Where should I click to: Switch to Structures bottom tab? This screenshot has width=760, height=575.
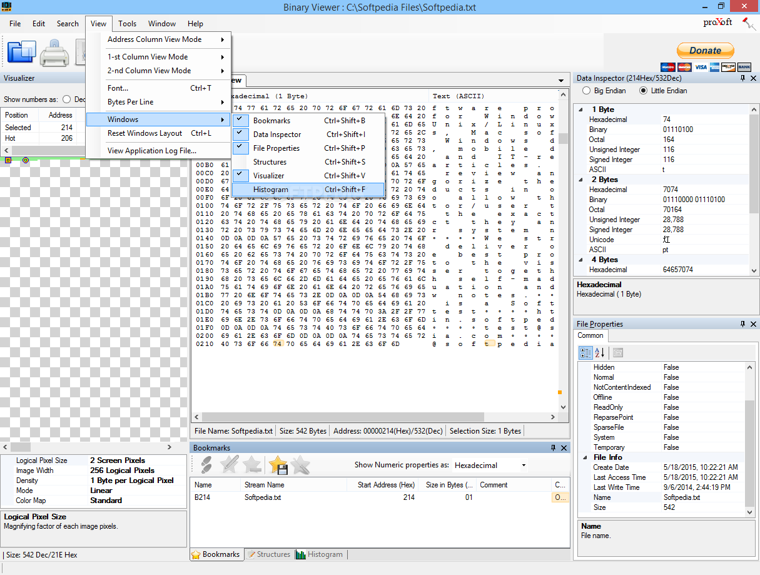click(x=269, y=554)
